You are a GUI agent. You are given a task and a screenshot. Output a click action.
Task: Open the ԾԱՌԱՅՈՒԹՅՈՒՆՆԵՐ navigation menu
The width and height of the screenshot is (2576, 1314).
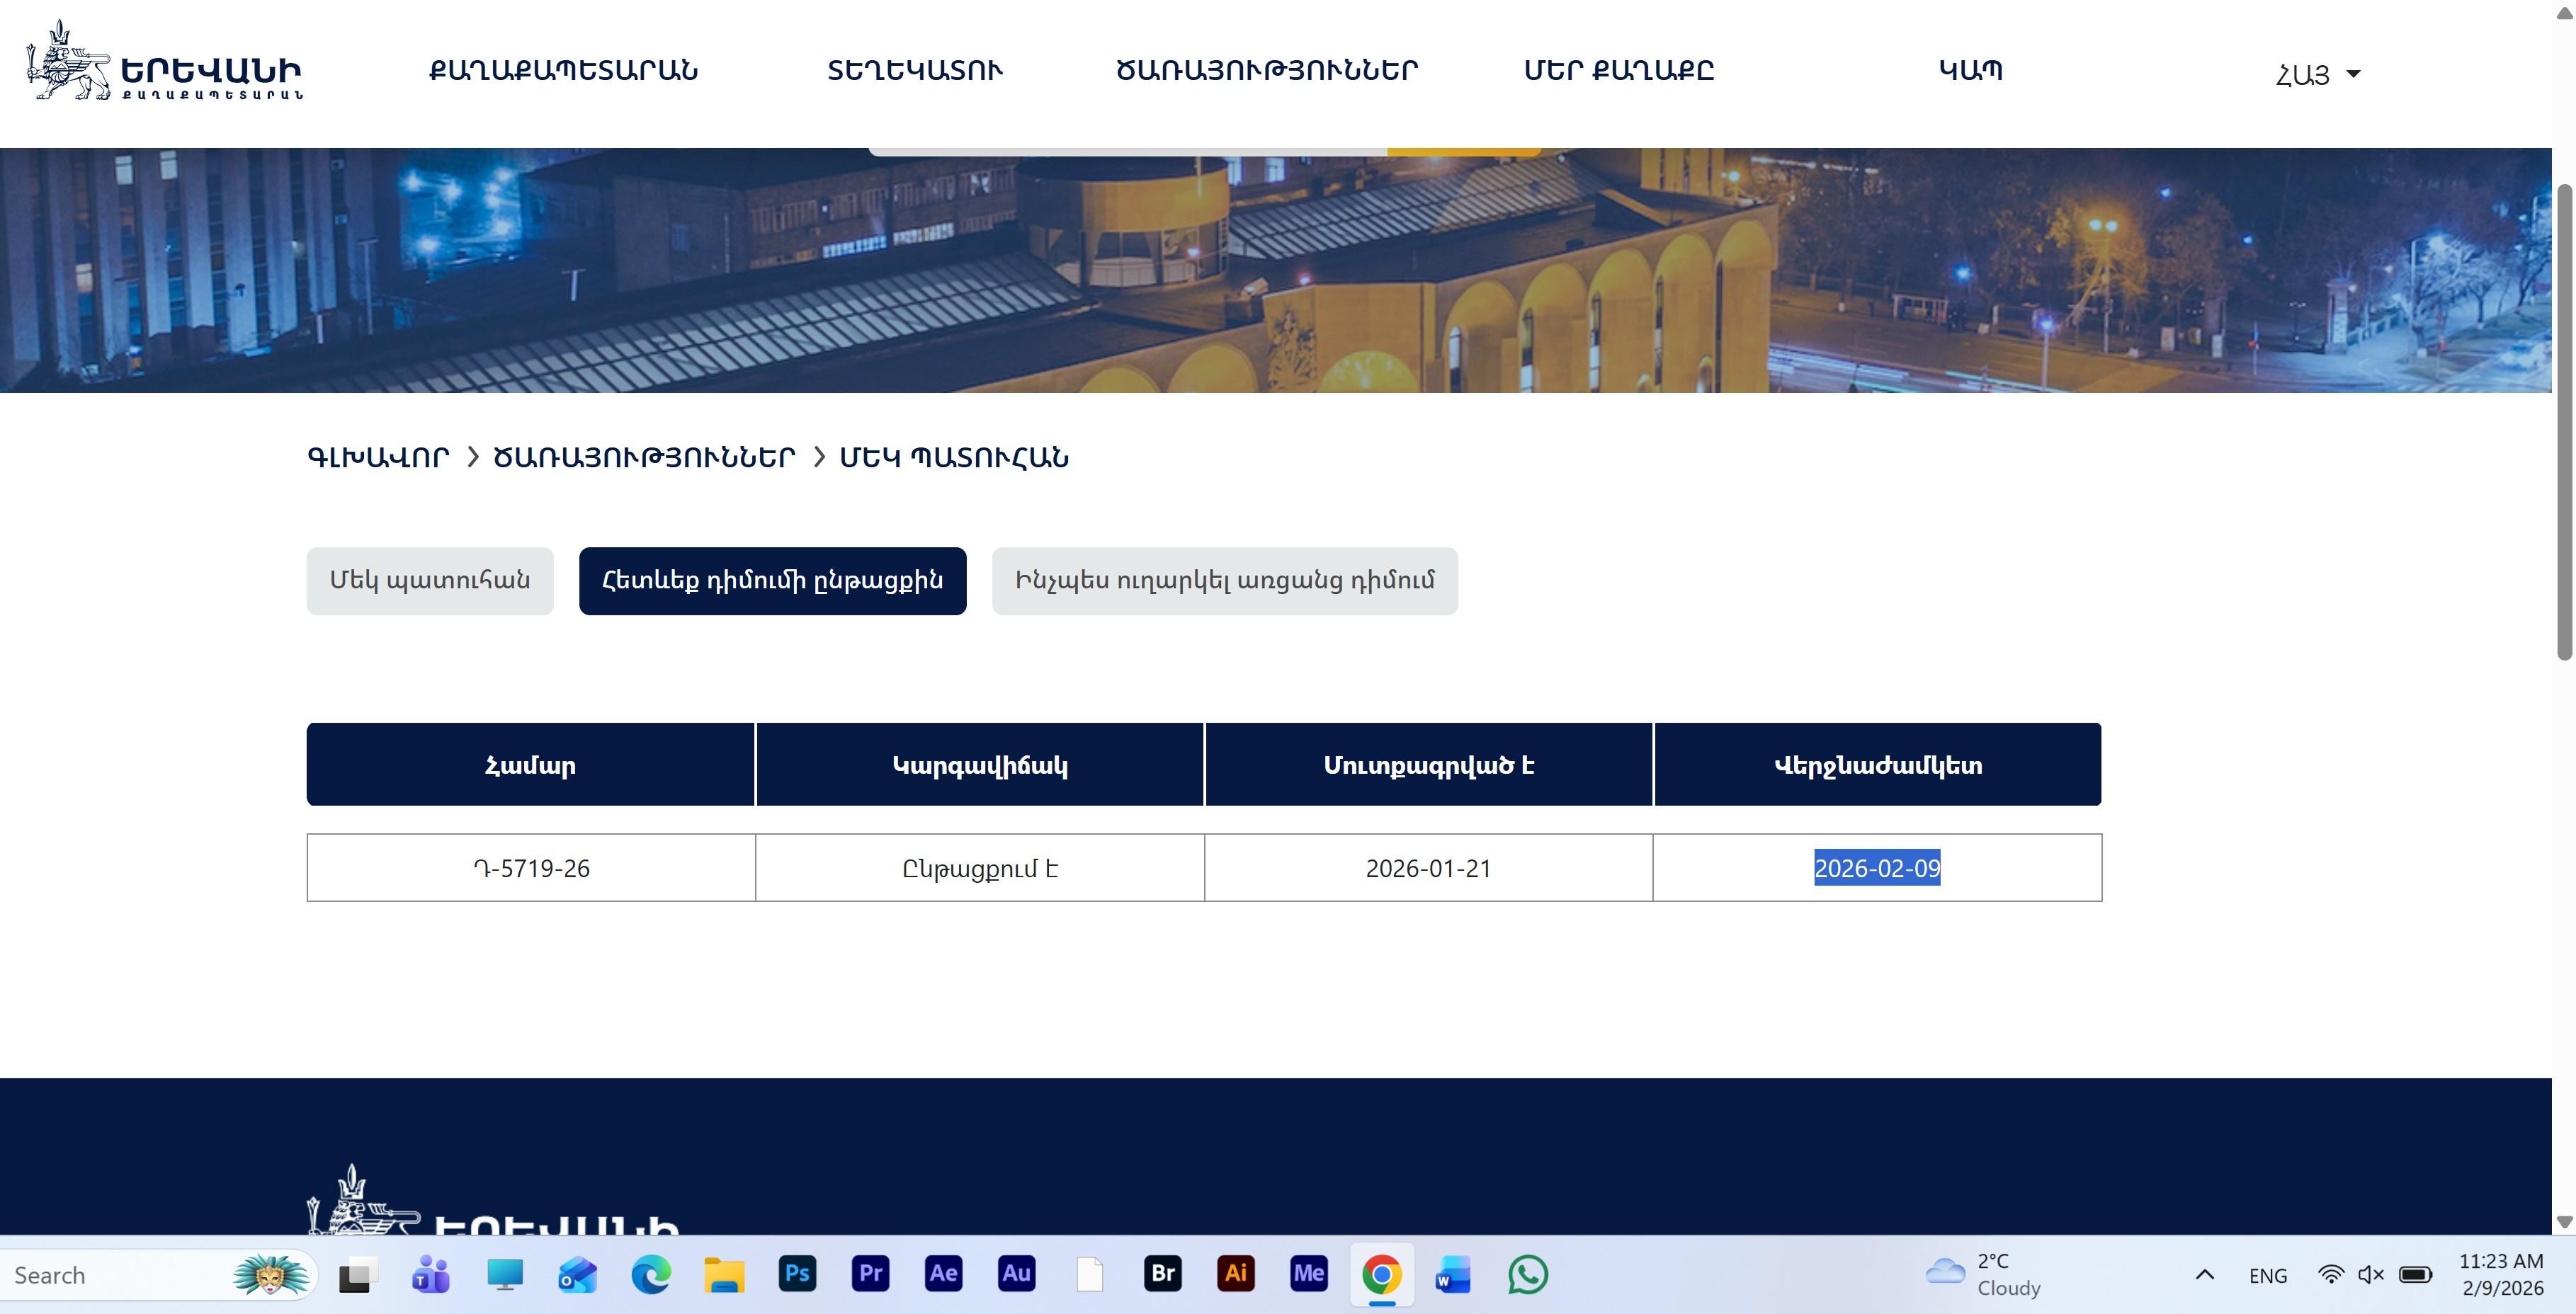tap(1266, 70)
